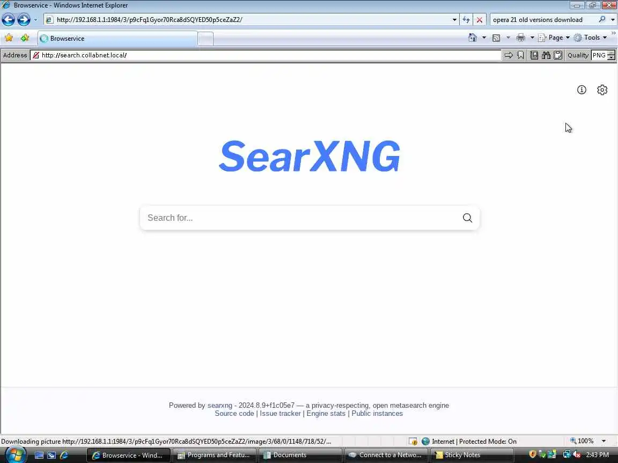618x463 pixels.
Task: Click the Quality PNG selector field
Action: tap(599, 55)
